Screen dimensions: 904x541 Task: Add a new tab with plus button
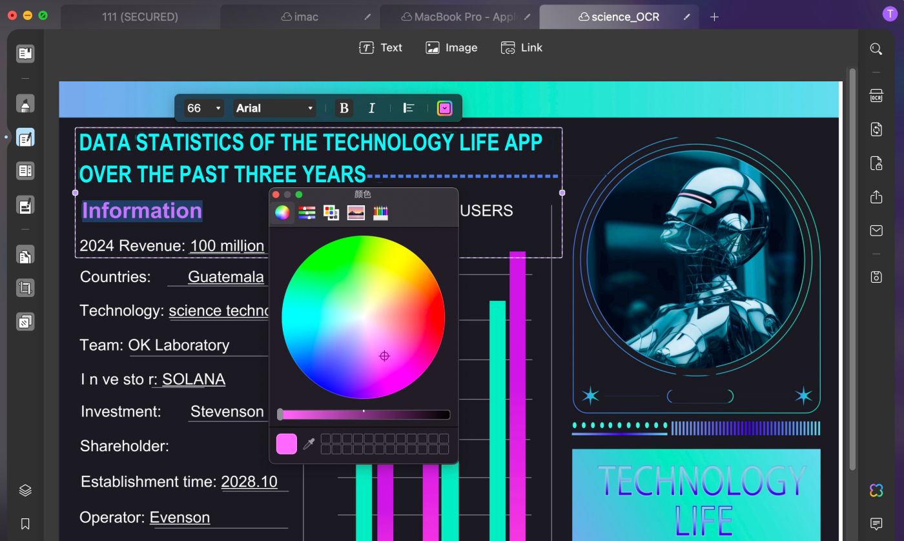point(714,17)
